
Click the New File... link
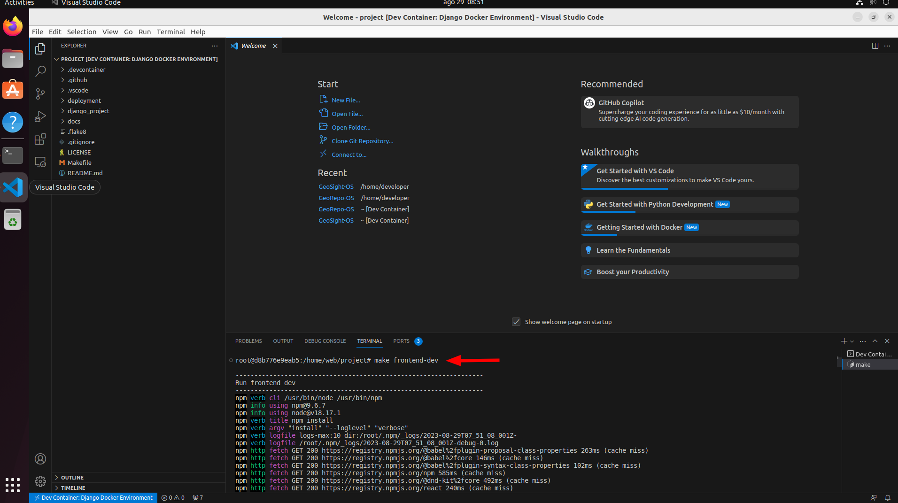(x=346, y=101)
